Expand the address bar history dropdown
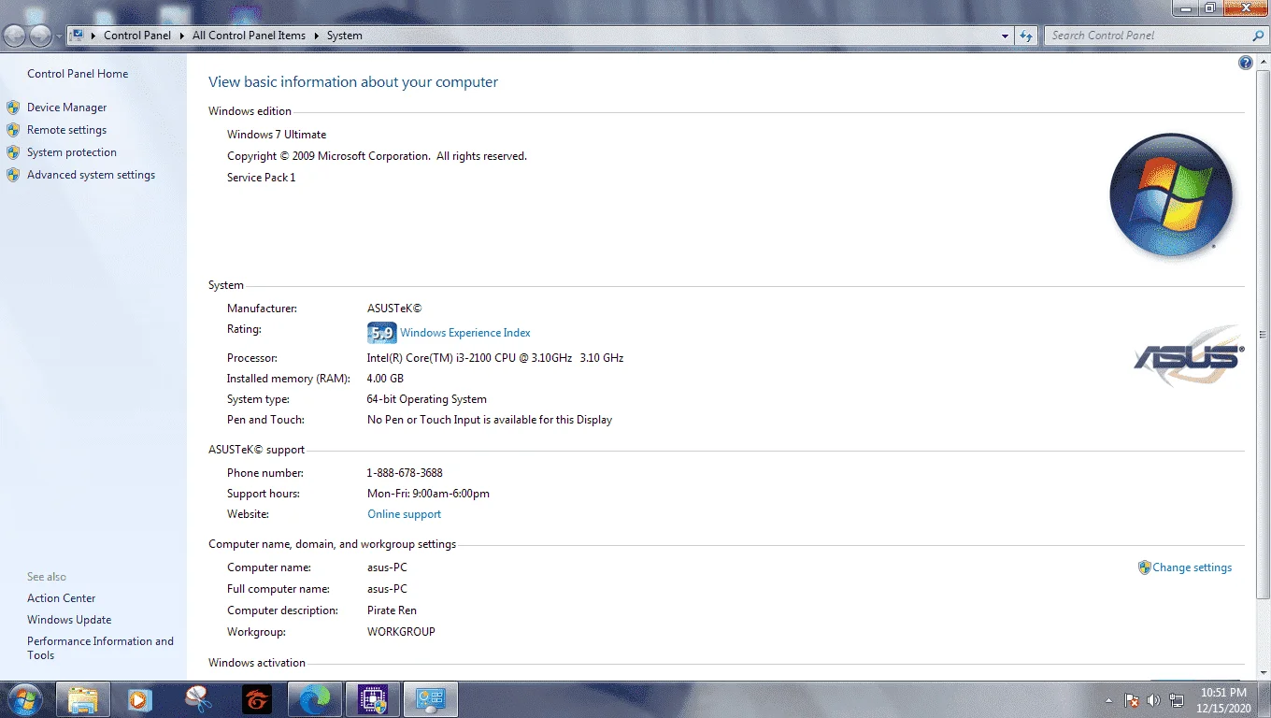Screen dimensions: 1271x718 (1006, 36)
